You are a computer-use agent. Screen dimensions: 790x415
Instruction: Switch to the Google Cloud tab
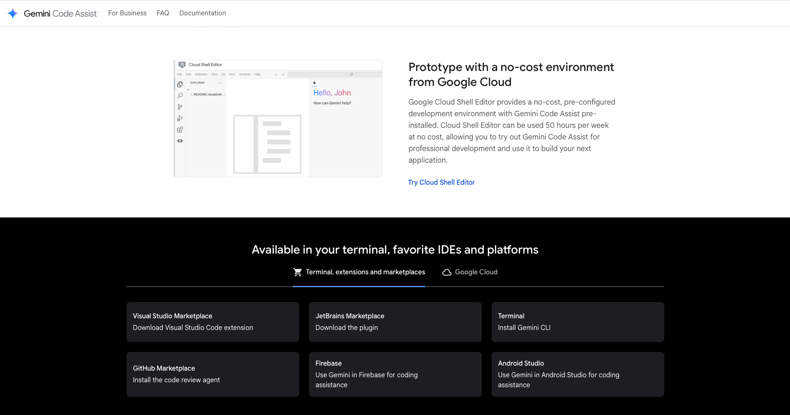470,272
